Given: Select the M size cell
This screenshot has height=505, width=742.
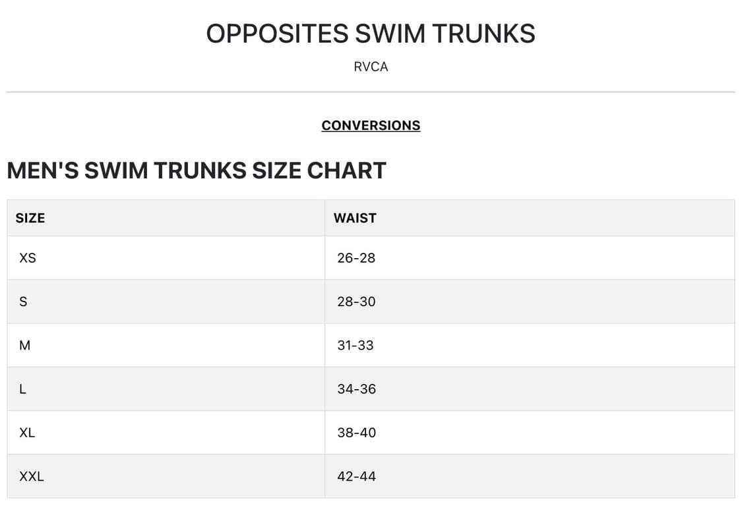Looking at the screenshot, I should (166, 345).
